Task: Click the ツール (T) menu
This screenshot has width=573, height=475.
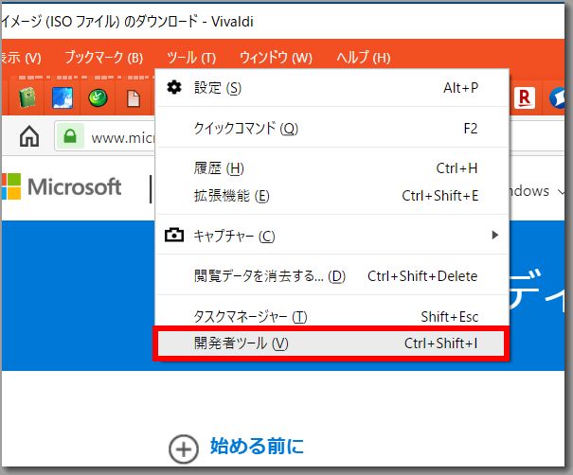Action: (x=191, y=58)
